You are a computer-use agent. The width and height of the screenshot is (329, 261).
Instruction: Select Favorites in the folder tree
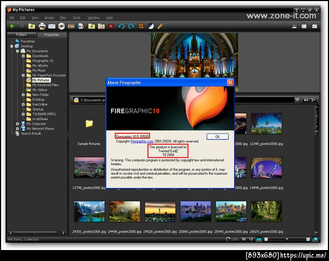(x=28, y=41)
